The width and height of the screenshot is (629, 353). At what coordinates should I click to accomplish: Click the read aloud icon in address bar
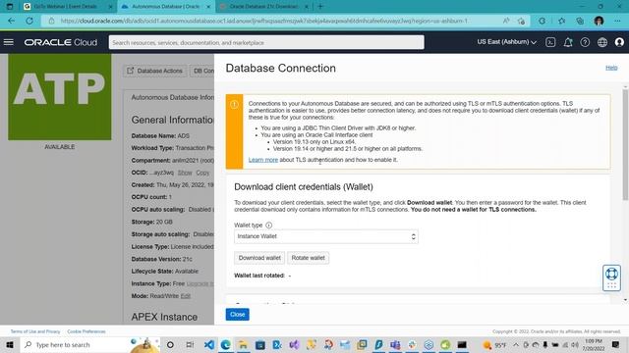(506, 21)
